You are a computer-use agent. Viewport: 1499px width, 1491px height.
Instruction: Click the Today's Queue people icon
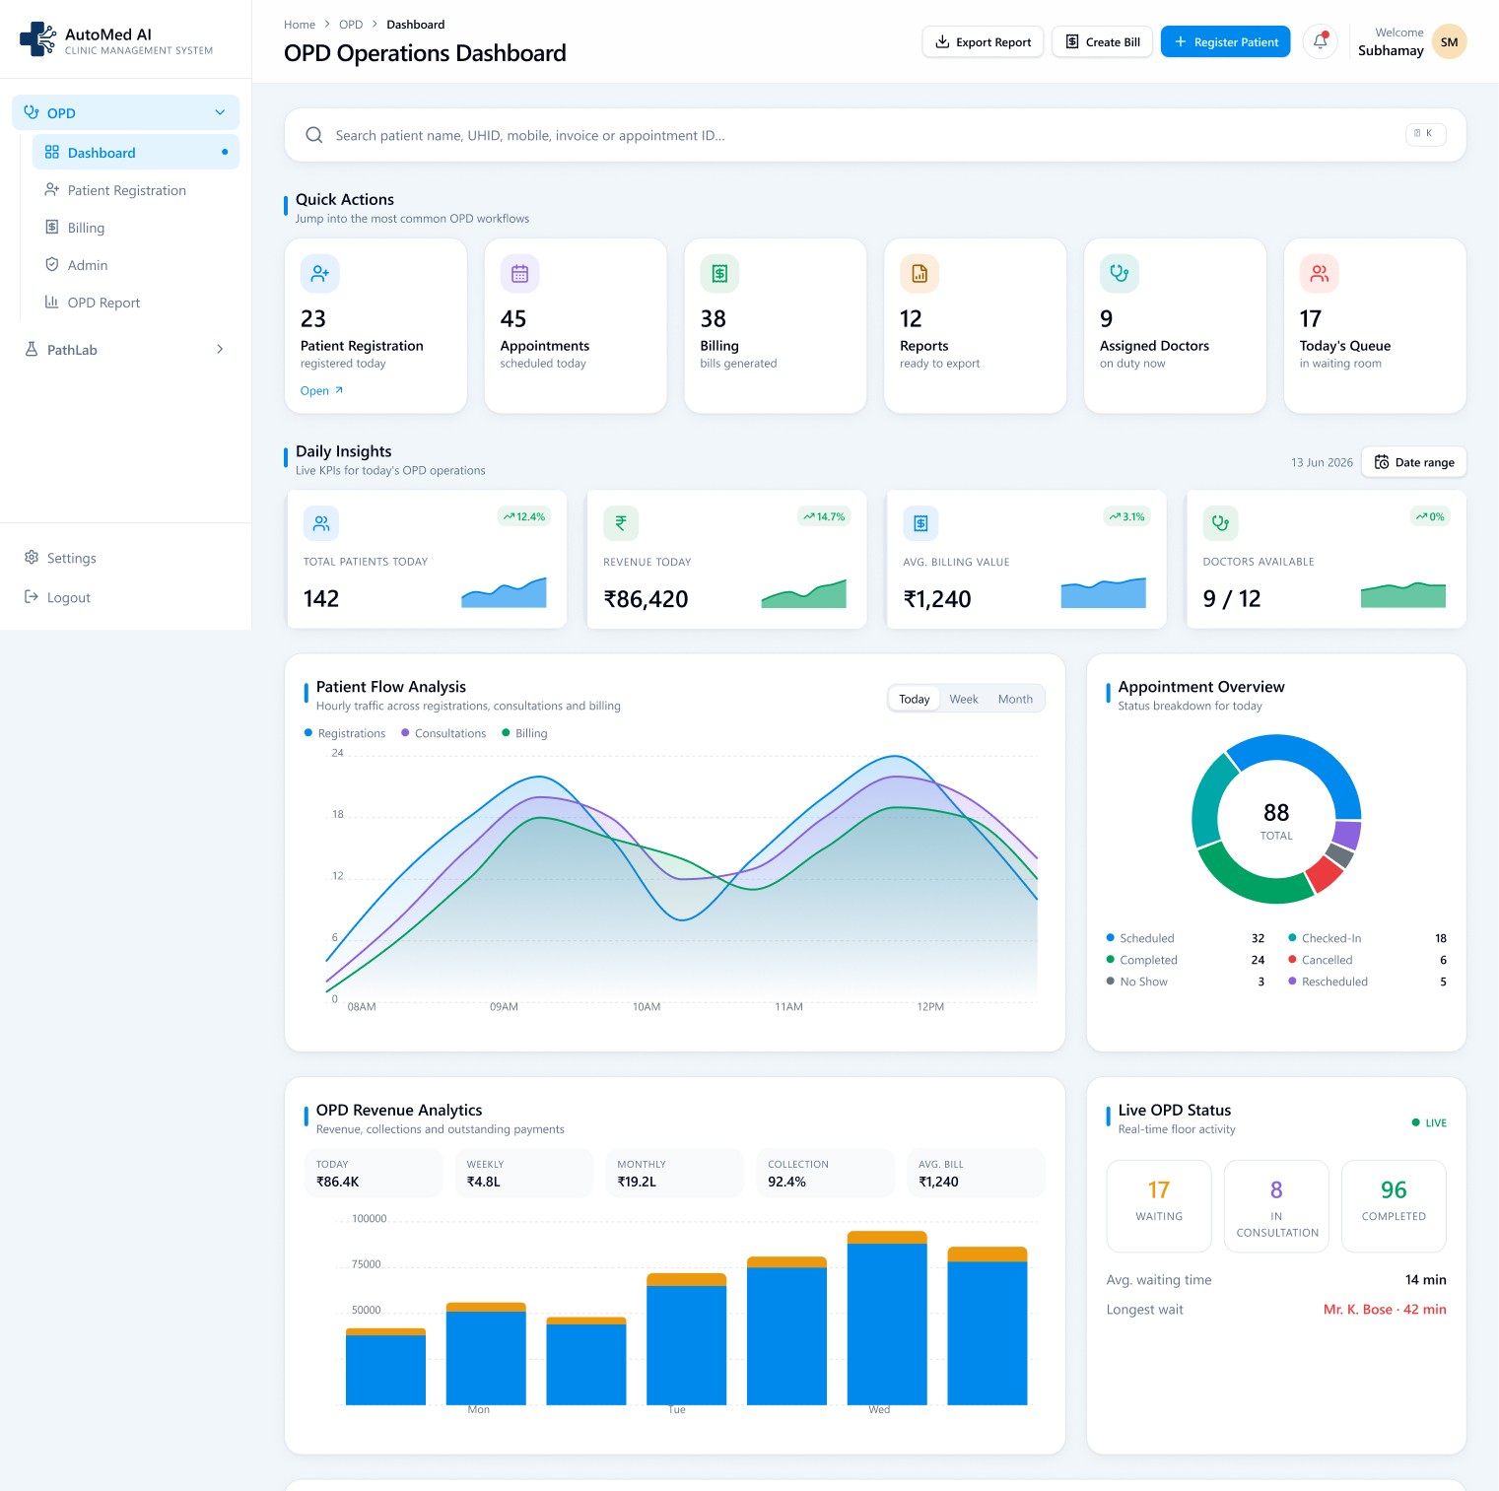[x=1319, y=273]
